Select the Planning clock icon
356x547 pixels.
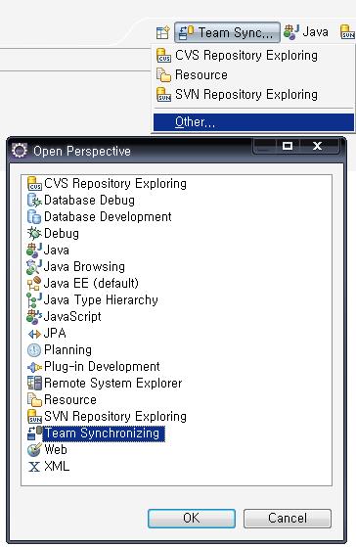34,350
